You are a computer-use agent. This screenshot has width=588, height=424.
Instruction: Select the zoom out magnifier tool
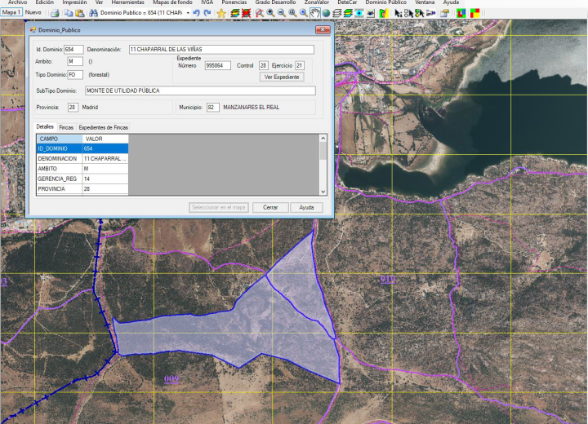tap(282, 14)
